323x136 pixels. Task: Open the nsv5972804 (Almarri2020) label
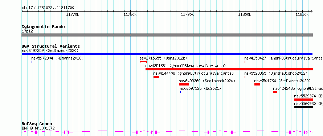pos(57,58)
